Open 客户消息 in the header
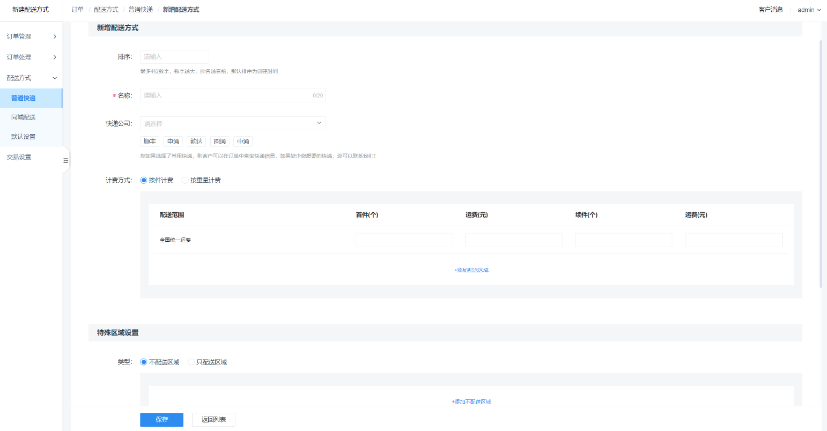This screenshot has width=827, height=431. click(x=771, y=10)
